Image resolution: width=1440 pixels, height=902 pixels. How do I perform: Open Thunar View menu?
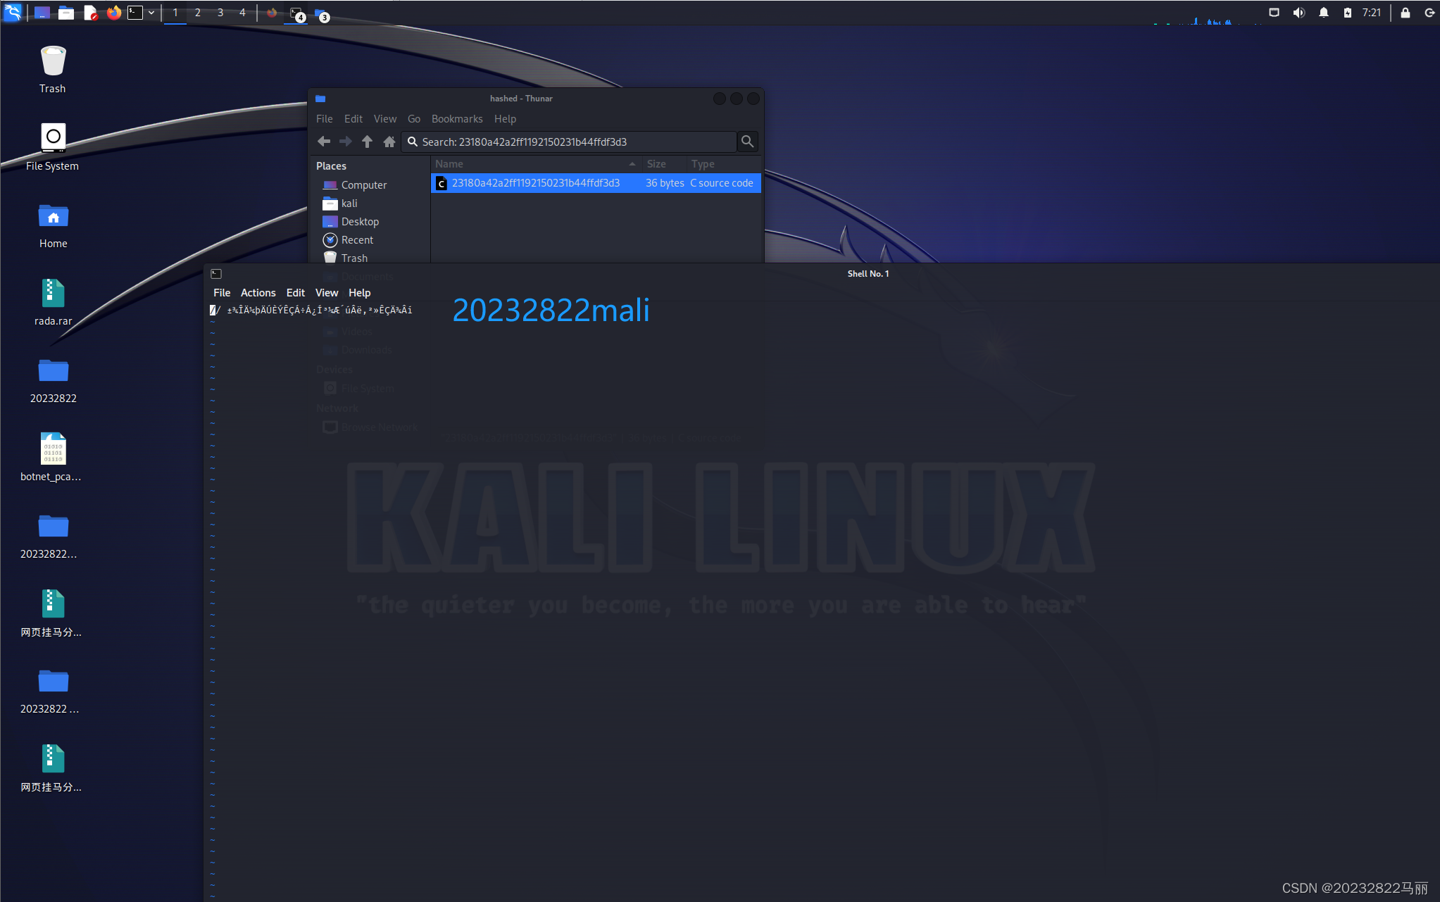click(385, 119)
